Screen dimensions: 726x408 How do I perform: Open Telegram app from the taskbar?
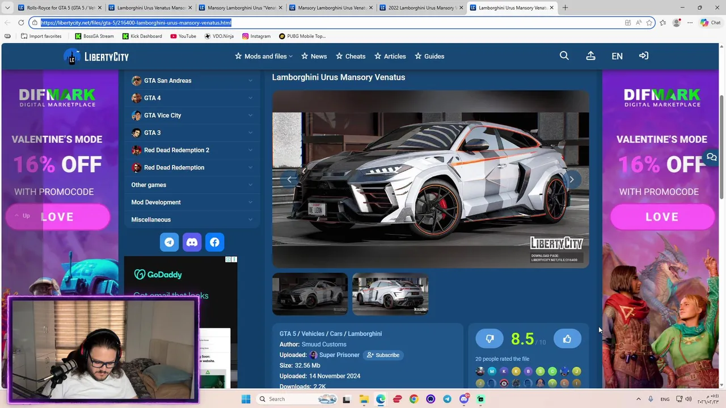tap(447, 399)
